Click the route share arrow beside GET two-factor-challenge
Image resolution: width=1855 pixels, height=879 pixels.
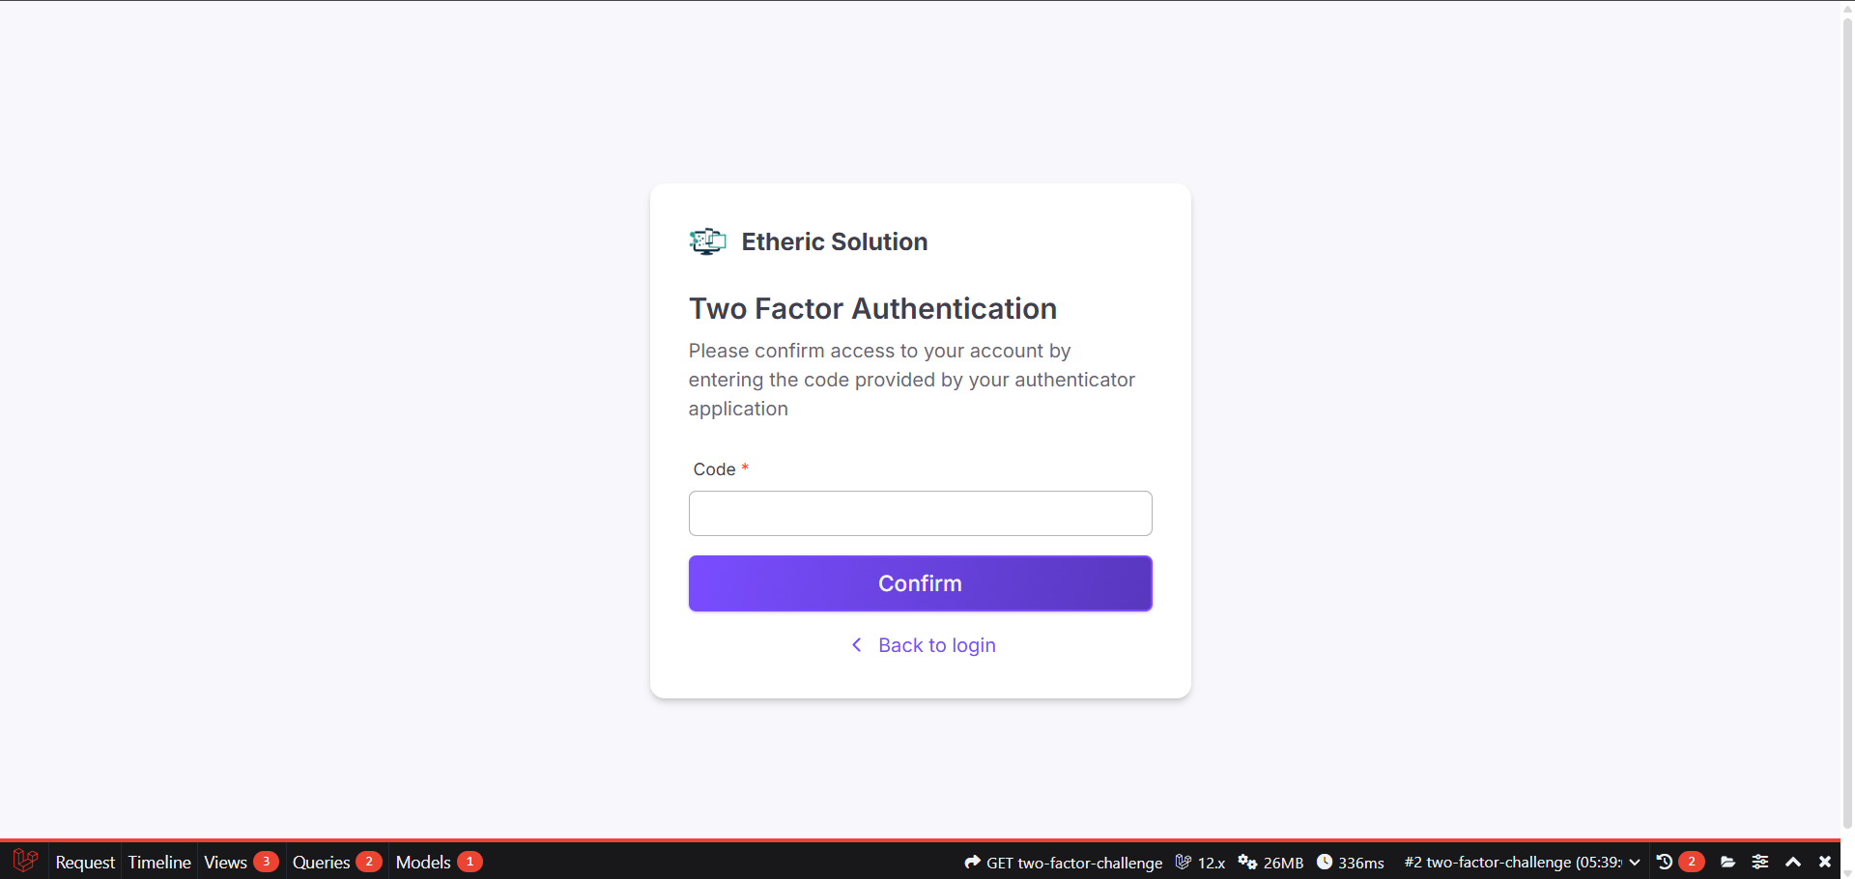972,862
